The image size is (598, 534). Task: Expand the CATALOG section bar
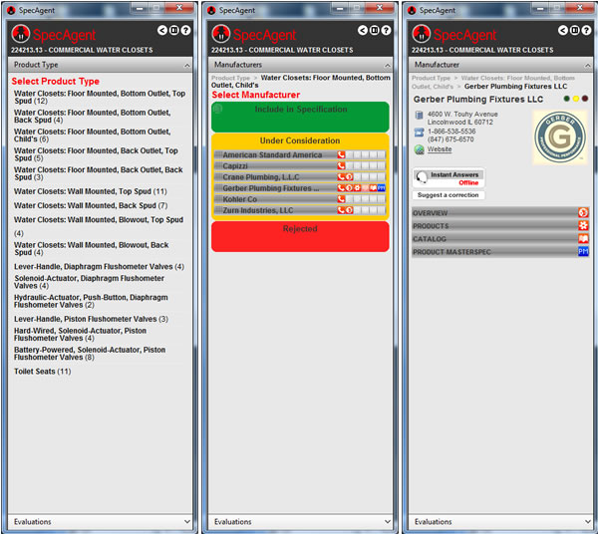[x=500, y=238]
